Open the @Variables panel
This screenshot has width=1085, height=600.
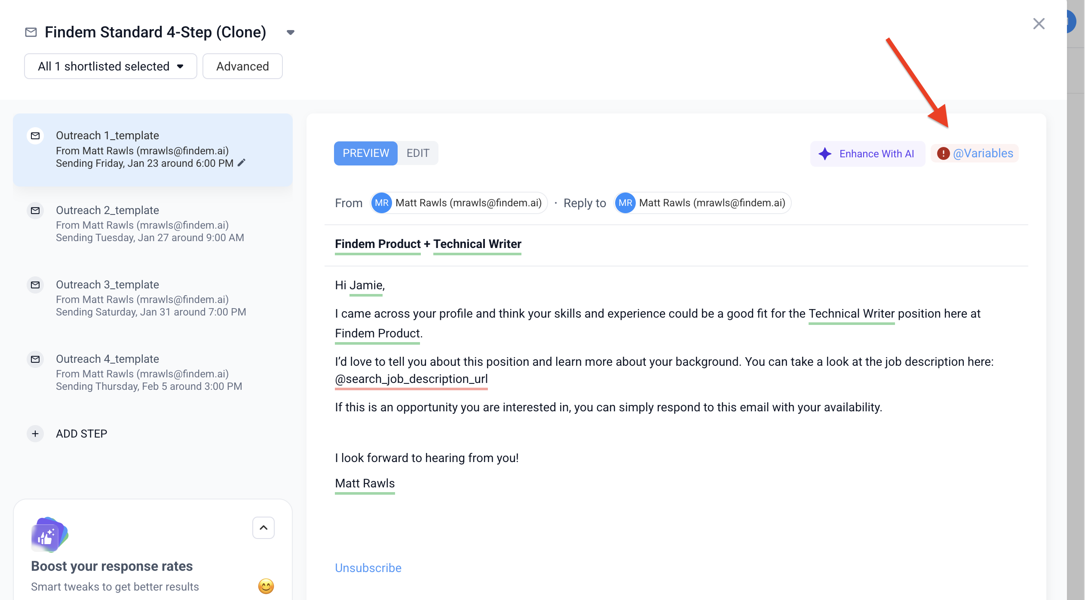tap(975, 153)
